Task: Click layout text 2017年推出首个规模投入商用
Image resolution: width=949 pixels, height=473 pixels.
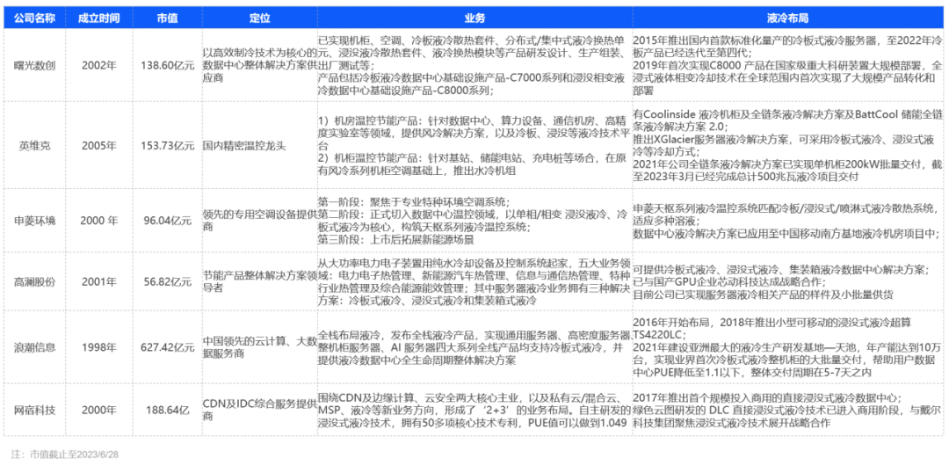Action: 766,397
